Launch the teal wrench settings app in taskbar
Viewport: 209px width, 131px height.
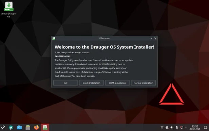coord(11,127)
